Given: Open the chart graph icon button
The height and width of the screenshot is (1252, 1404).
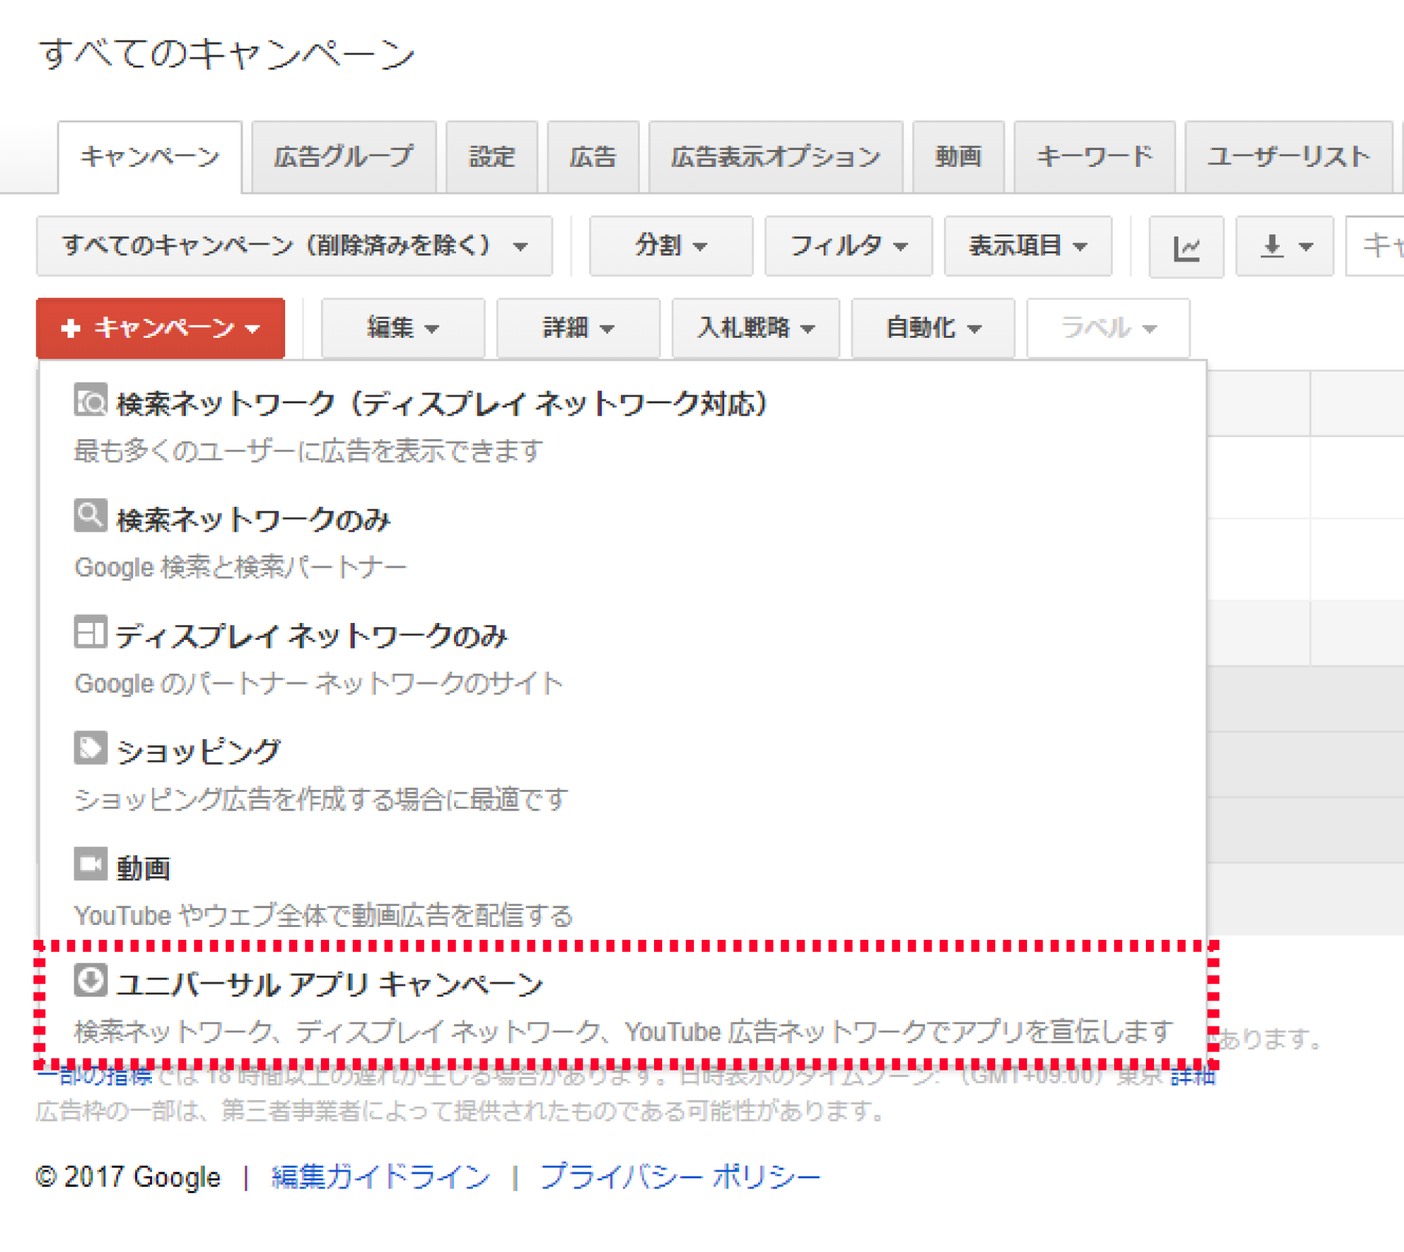Looking at the screenshot, I should tap(1186, 246).
